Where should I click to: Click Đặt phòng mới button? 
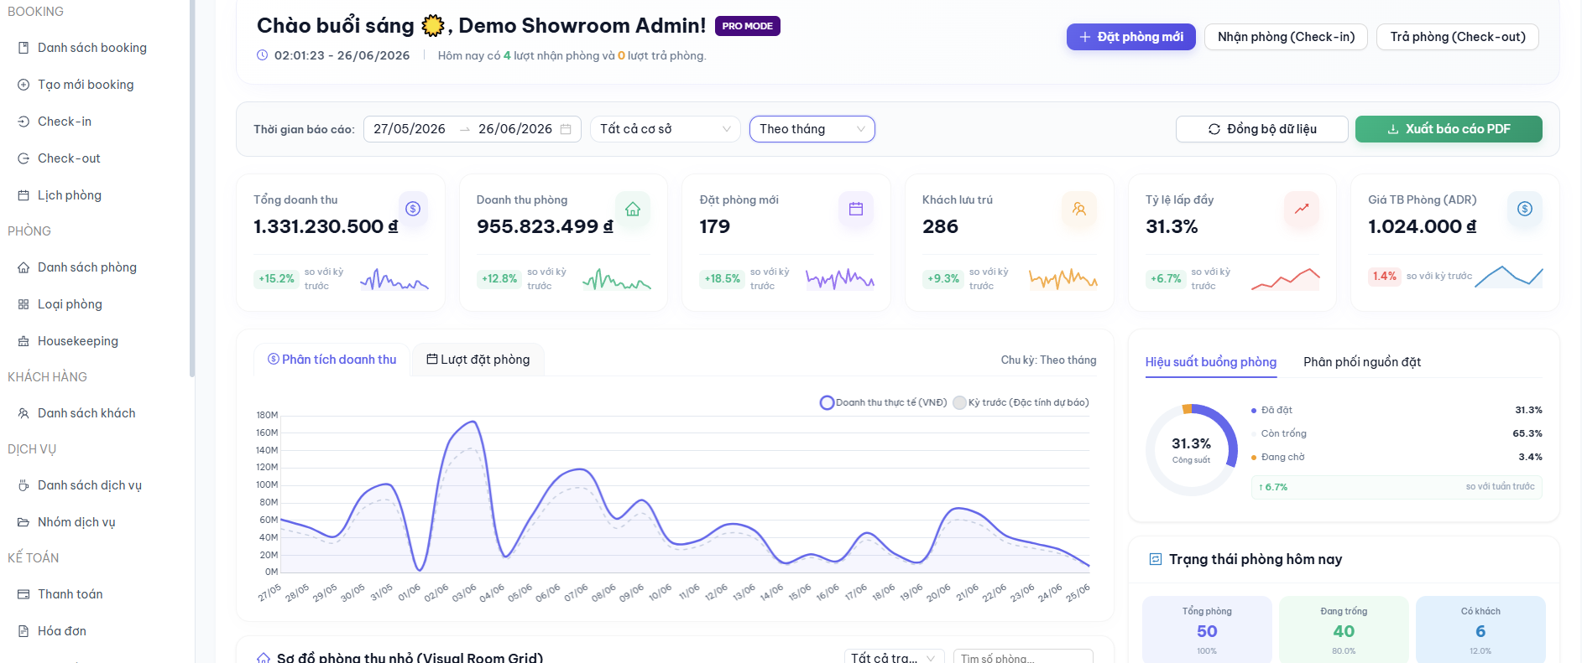pyautogui.click(x=1130, y=37)
